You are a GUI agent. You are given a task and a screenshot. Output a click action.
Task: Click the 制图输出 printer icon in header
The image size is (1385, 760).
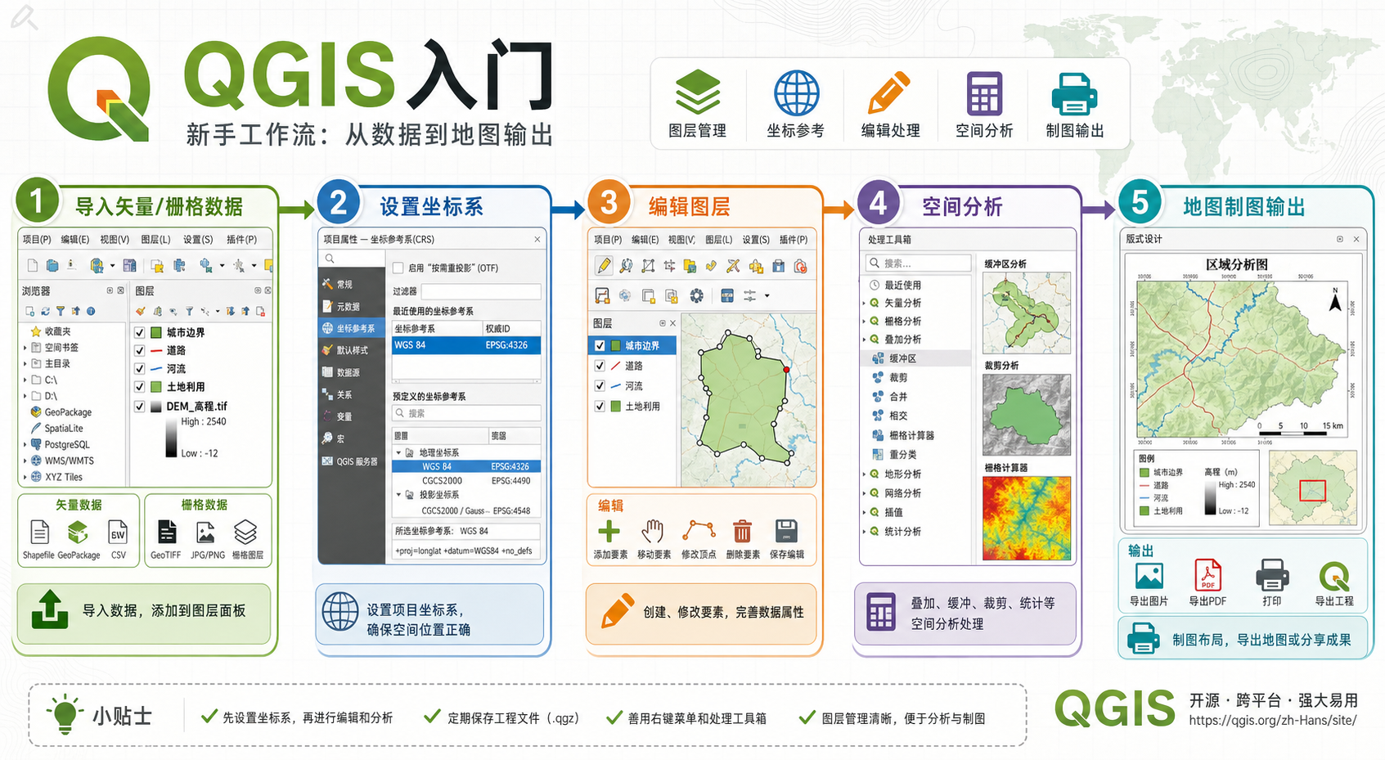coord(1074,93)
